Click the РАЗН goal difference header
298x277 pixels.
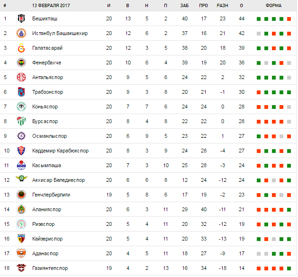(222, 6)
